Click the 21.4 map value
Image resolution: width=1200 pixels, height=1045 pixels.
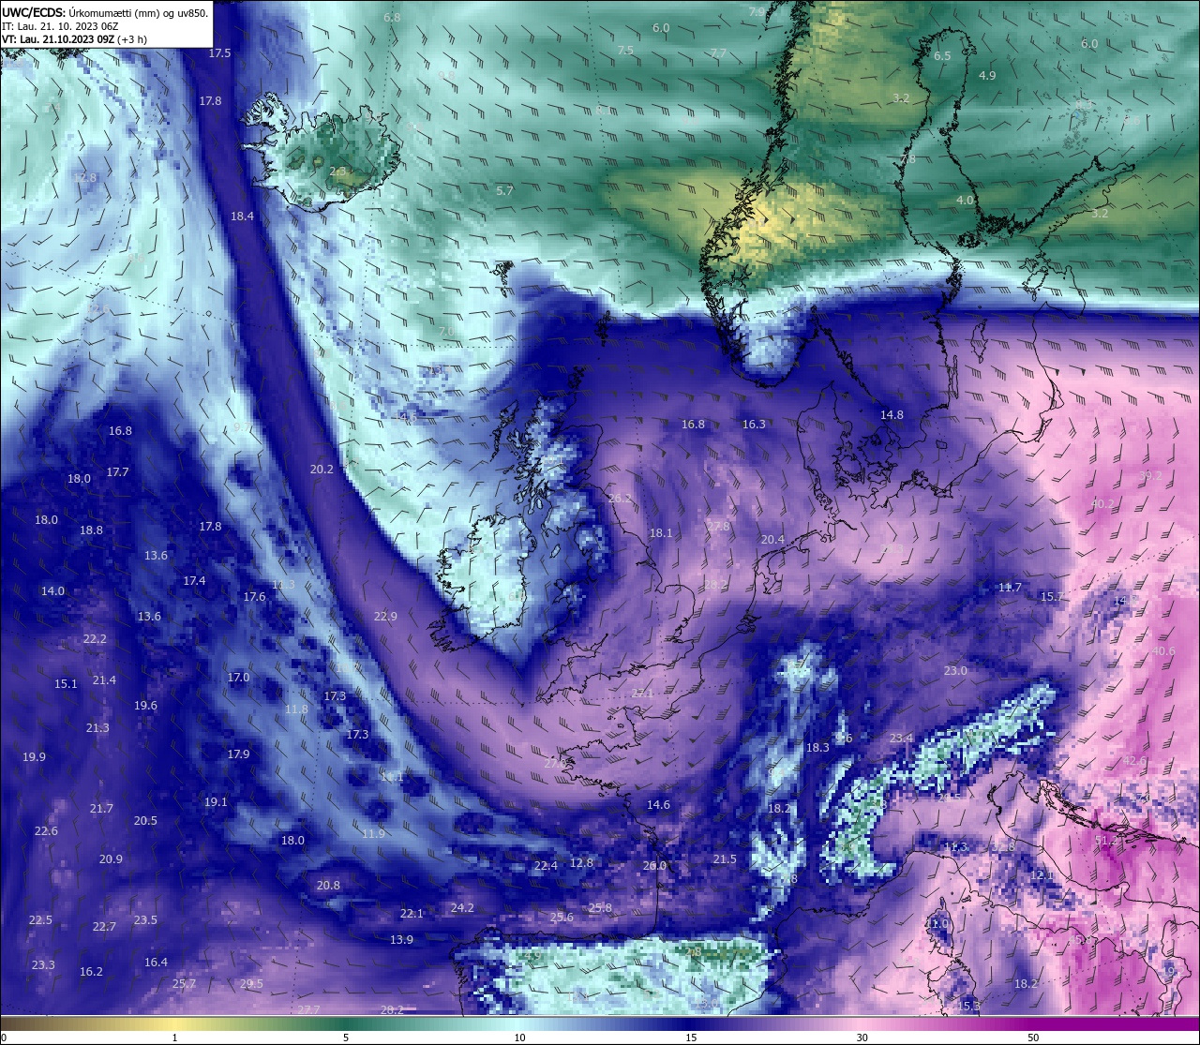tap(104, 680)
